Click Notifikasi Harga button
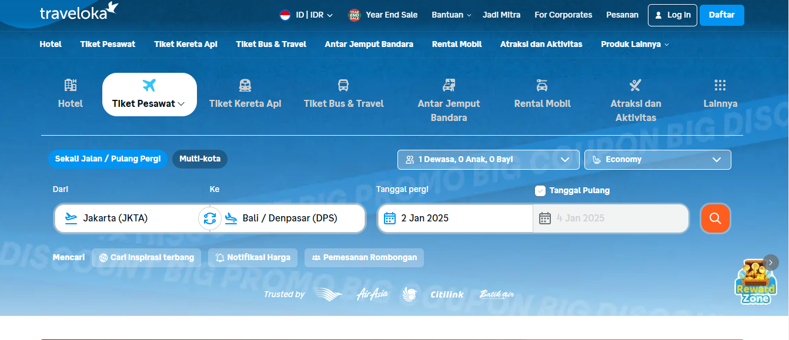Viewport: 789px width, 340px height. coord(253,258)
